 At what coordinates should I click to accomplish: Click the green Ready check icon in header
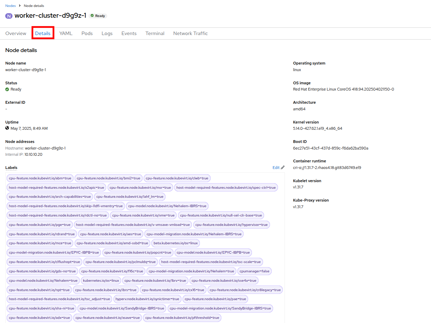click(x=92, y=16)
